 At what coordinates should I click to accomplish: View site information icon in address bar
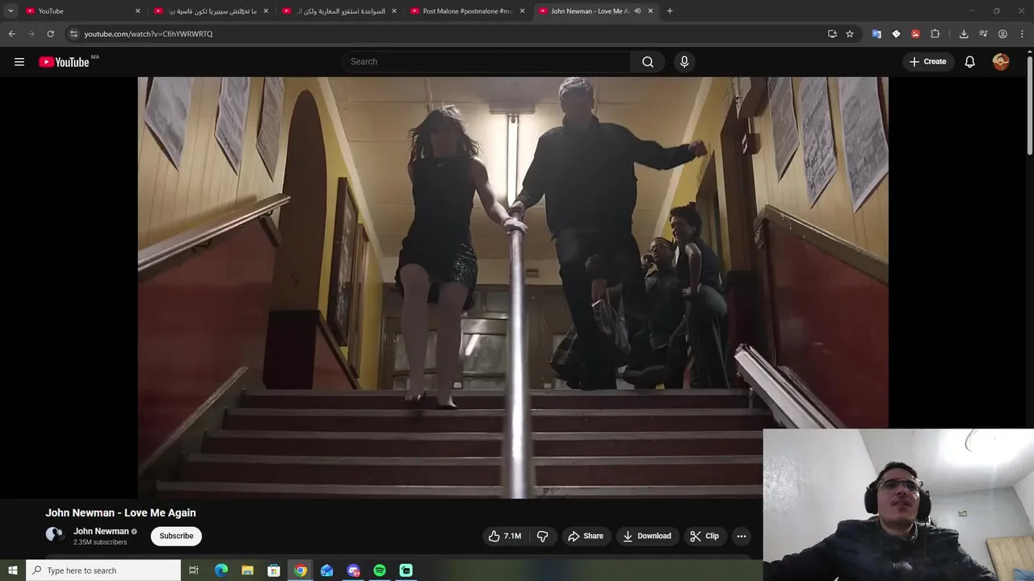[74, 34]
